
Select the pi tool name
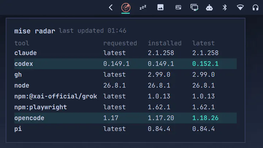18,129
